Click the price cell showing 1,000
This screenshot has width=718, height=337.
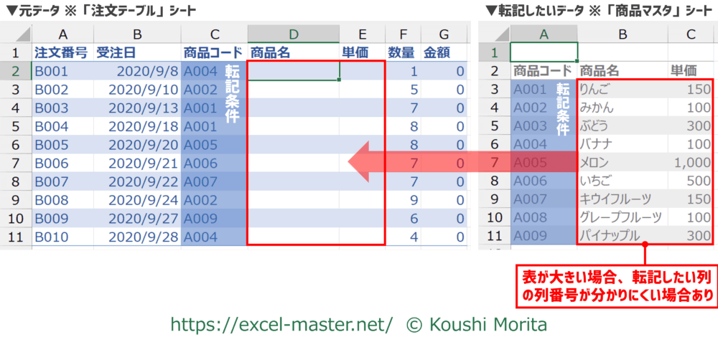[x=691, y=163]
